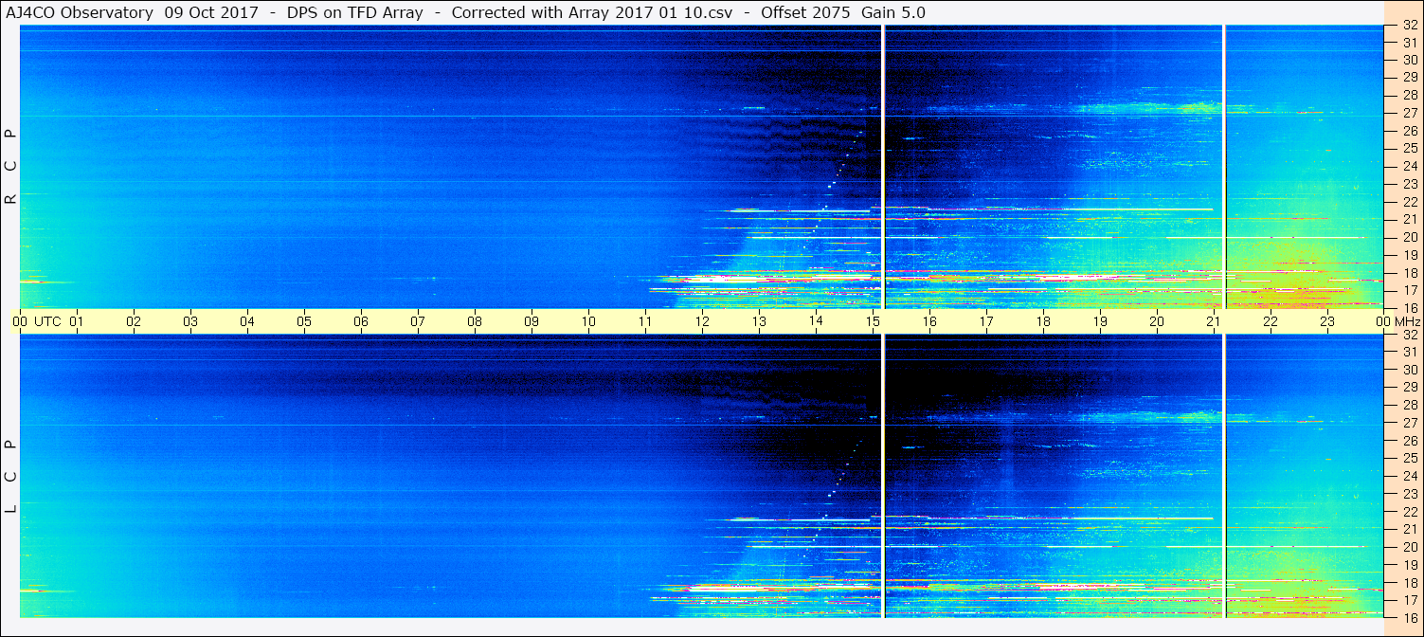The height and width of the screenshot is (637, 1424).
Task: Click the 'AJ4CO Observatory' title text
Action: coord(81,12)
